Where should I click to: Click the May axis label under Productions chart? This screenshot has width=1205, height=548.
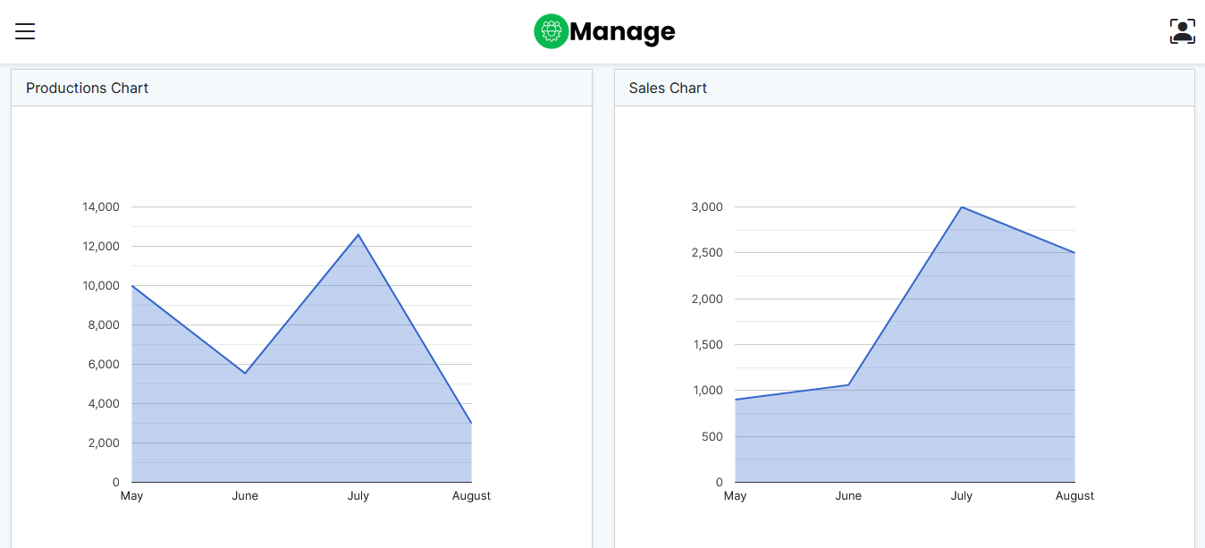131,496
